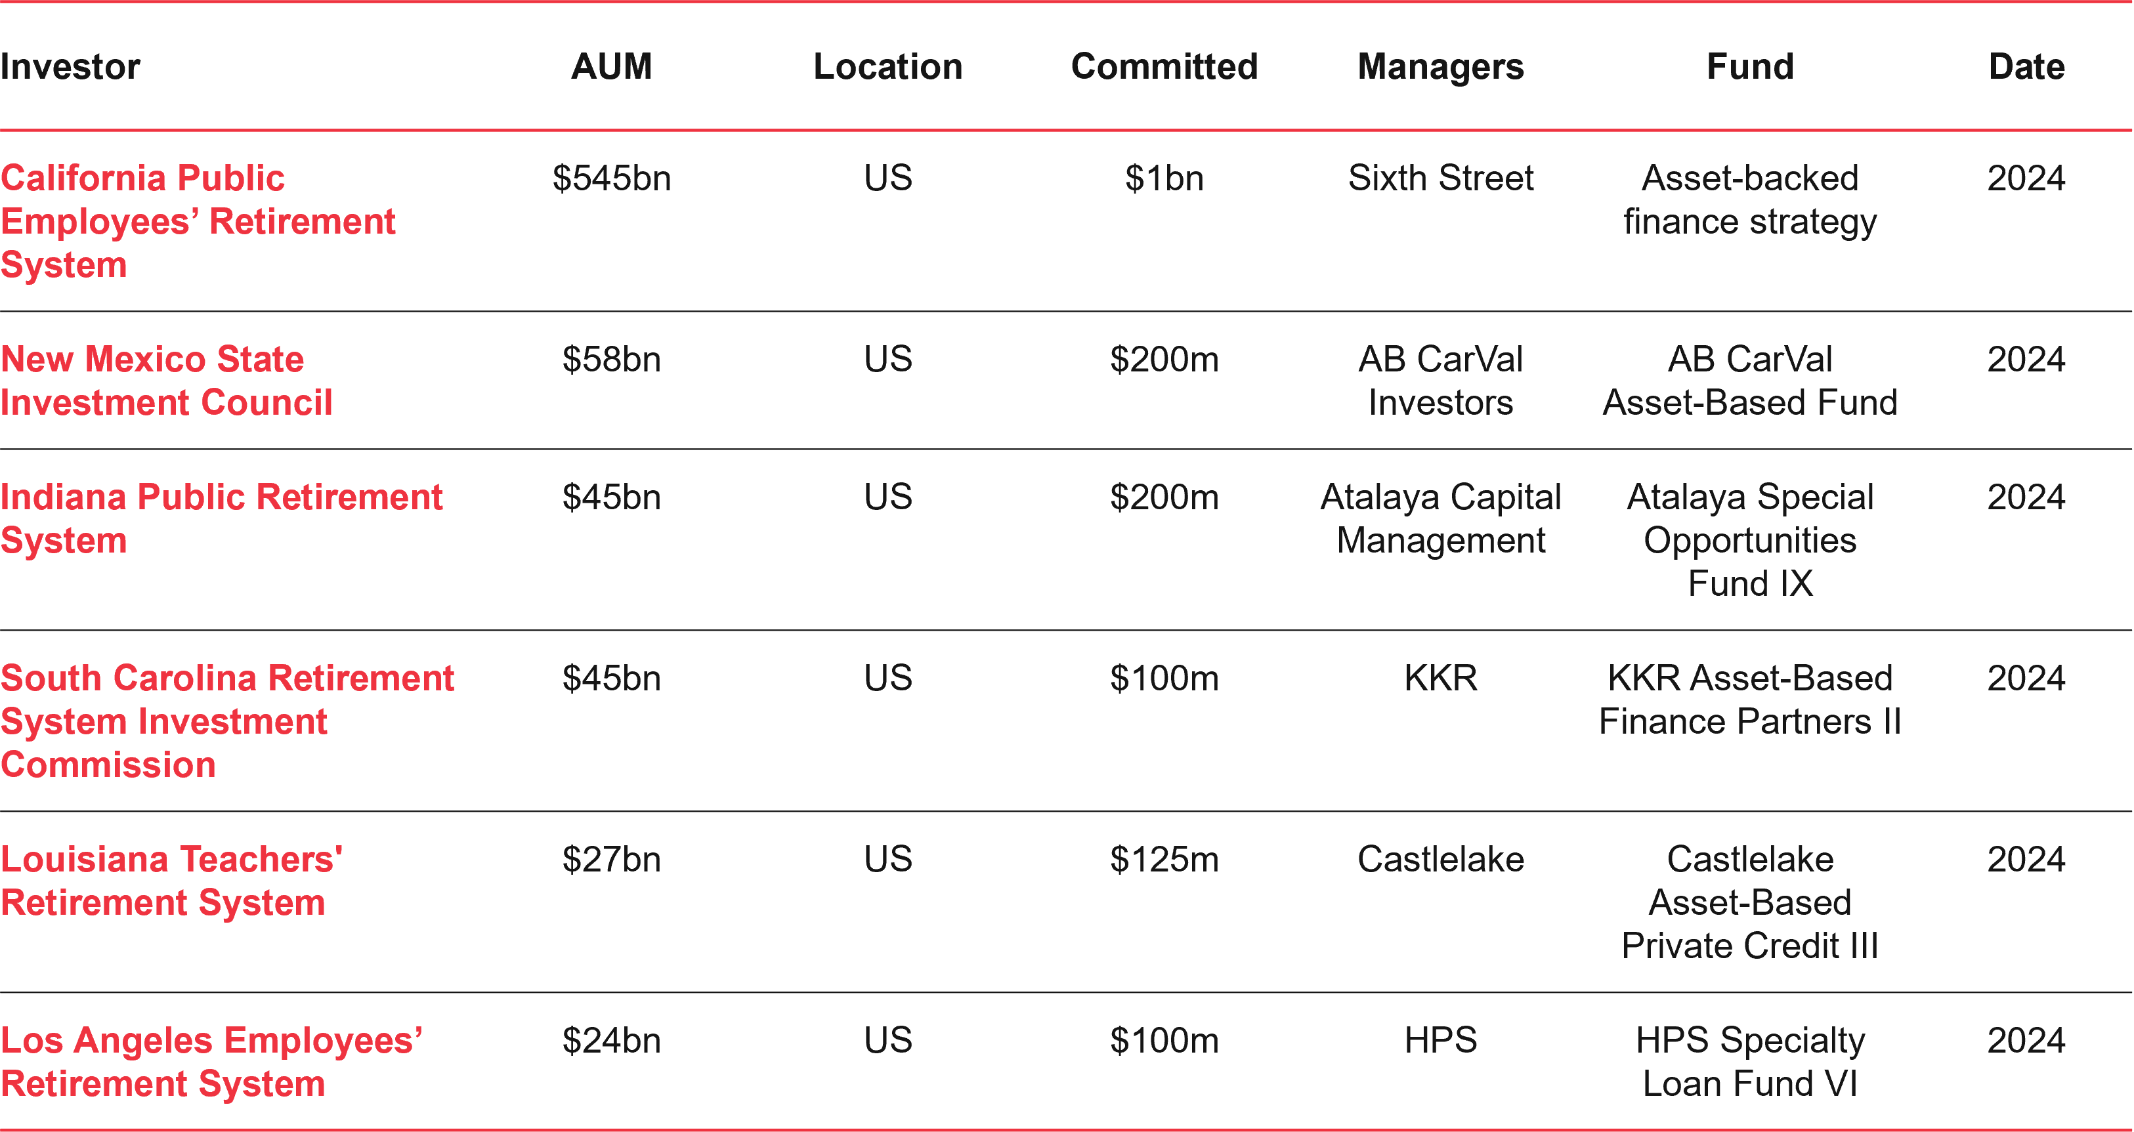Select the $545bn AUM cell
Image resolution: width=2134 pixels, height=1132 pixels.
coord(611,178)
